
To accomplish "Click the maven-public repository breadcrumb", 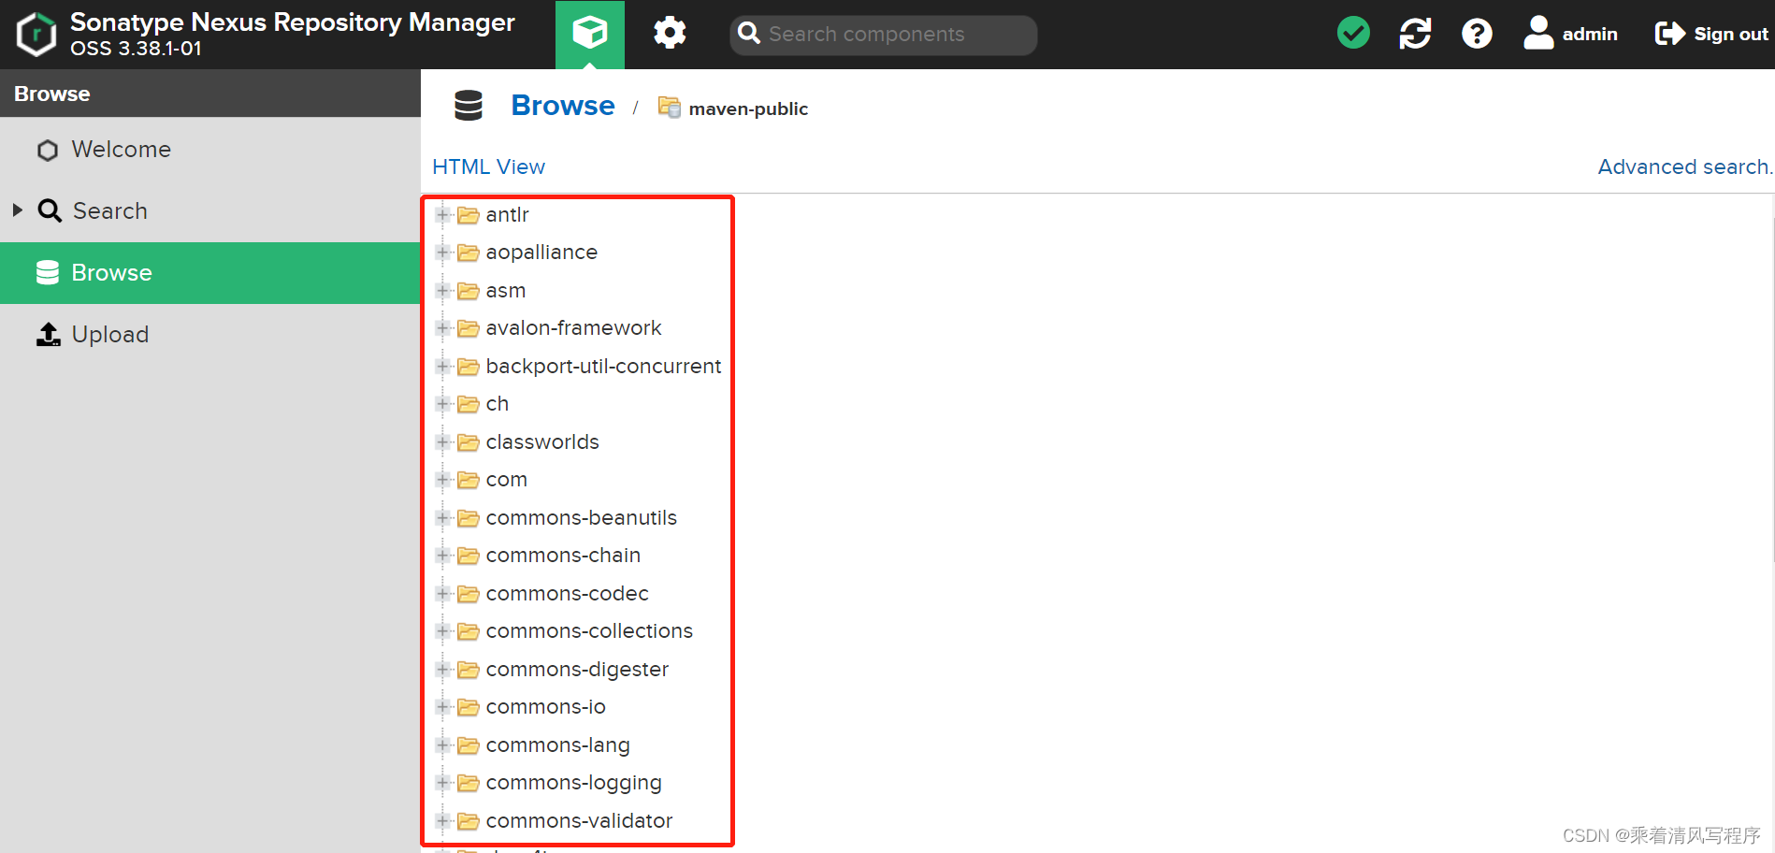I will coord(733,108).
